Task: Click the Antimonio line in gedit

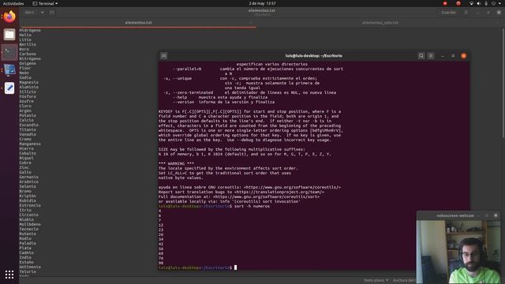Action: coord(30,267)
